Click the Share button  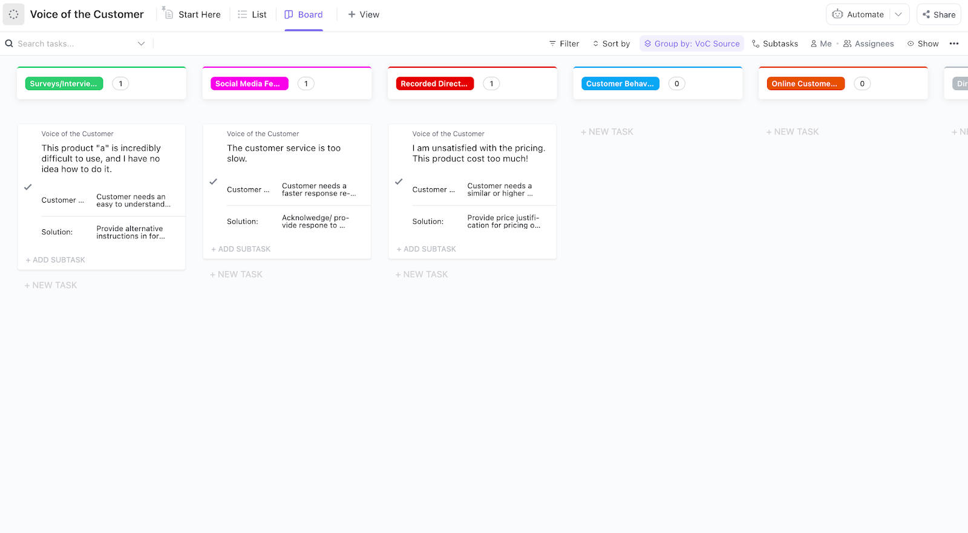(x=939, y=15)
